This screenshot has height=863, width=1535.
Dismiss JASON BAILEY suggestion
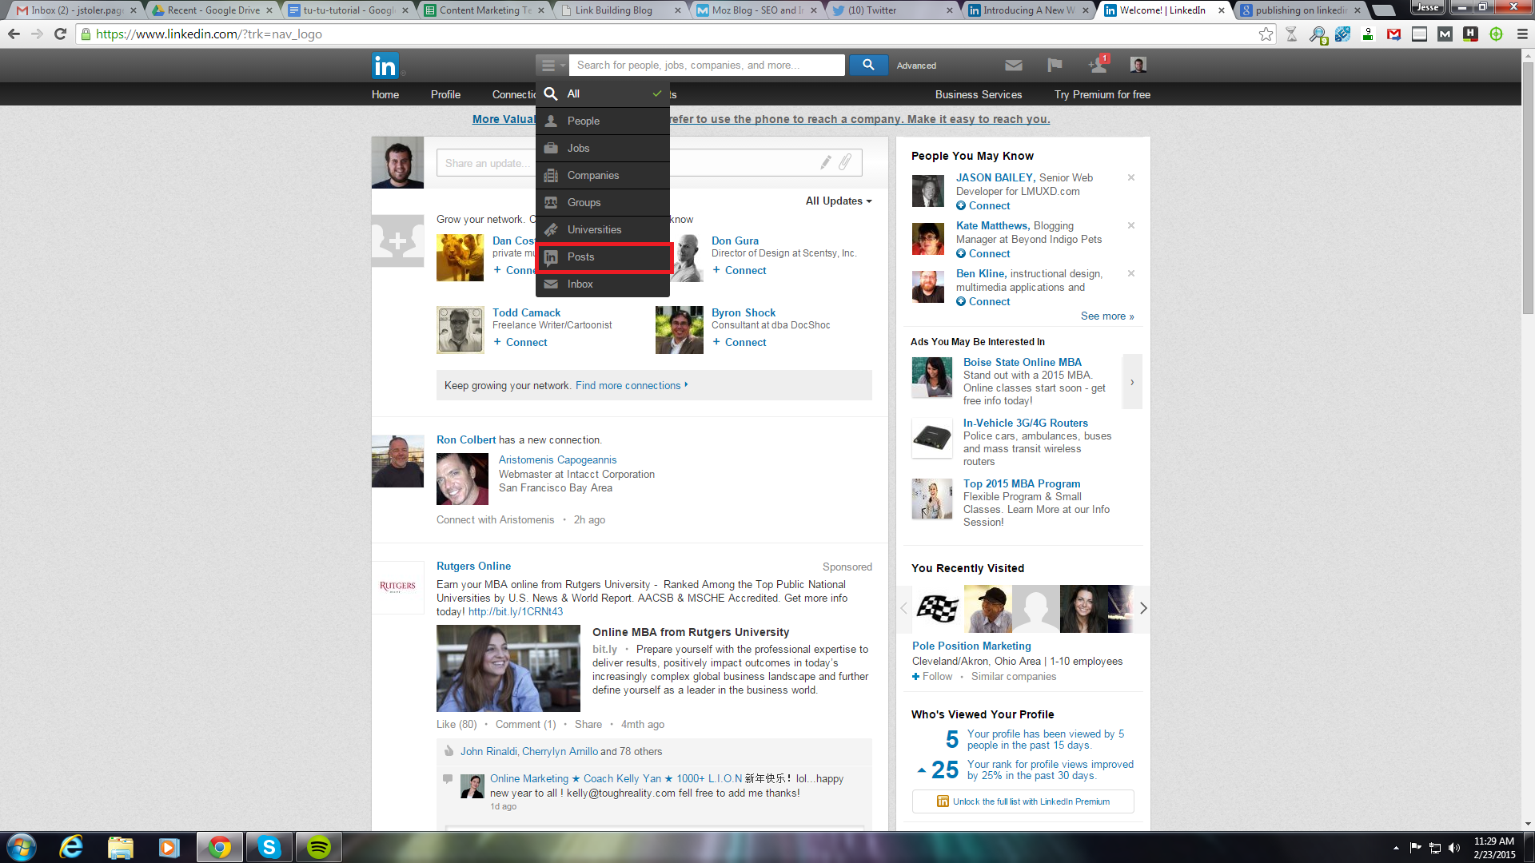[x=1131, y=177]
